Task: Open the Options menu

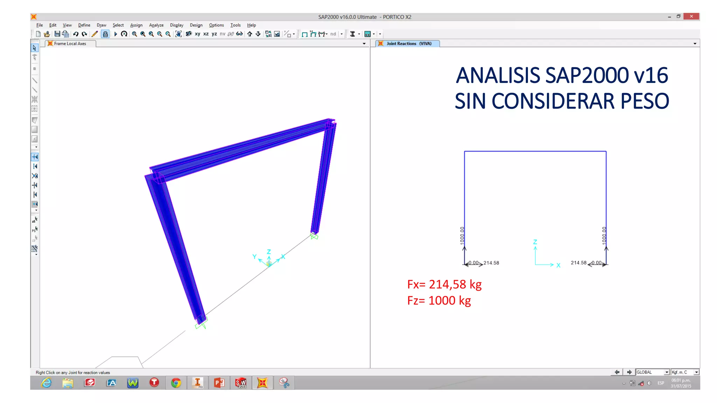Action: pos(216,25)
